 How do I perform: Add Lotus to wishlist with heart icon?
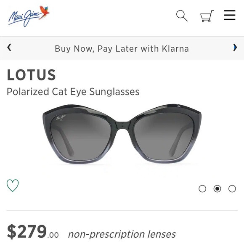tap(13, 186)
